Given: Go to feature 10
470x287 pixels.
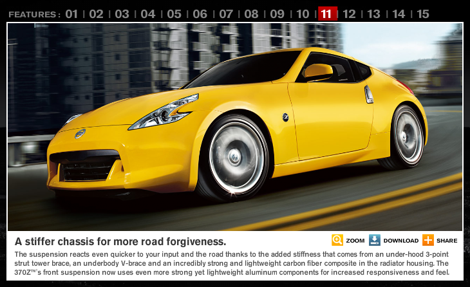Looking at the screenshot, I should 303,14.
